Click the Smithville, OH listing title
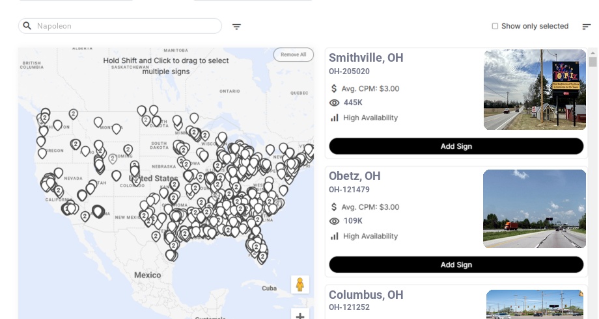Image resolution: width=599 pixels, height=319 pixels. click(365, 58)
